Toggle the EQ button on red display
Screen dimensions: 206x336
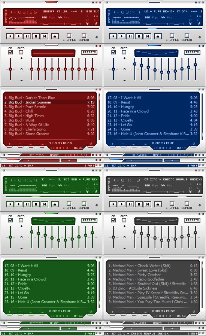[87, 22]
